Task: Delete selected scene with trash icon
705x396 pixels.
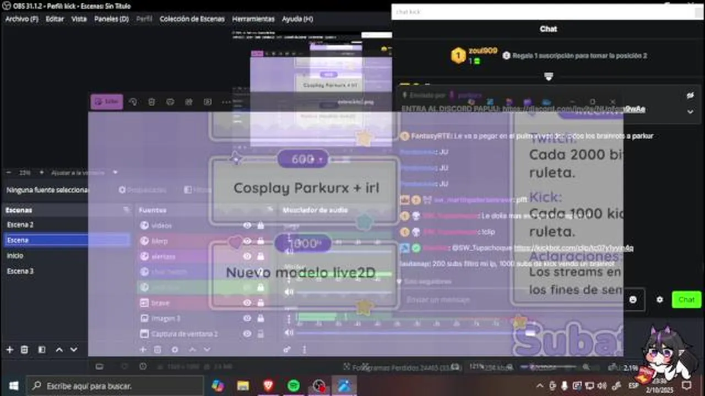Action: pyautogui.click(x=25, y=350)
